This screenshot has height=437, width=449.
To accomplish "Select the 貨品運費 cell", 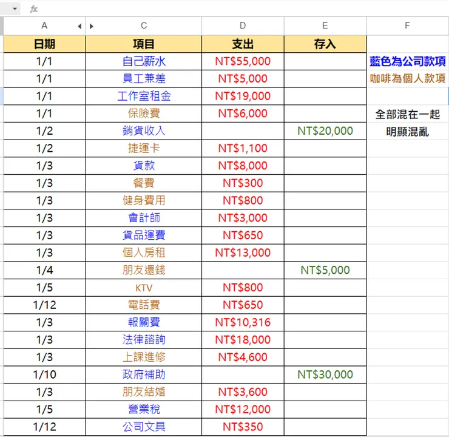I will pos(144,235).
